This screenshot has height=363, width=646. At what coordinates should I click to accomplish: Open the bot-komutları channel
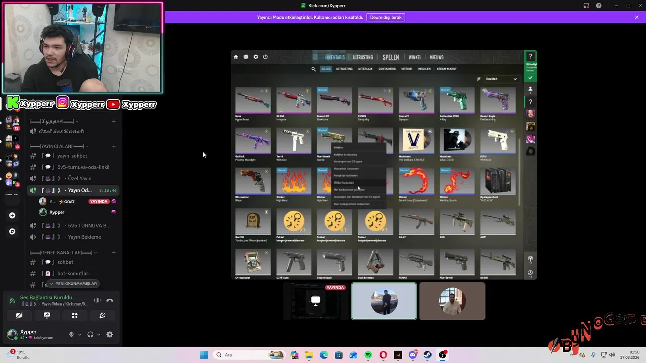coord(74,273)
